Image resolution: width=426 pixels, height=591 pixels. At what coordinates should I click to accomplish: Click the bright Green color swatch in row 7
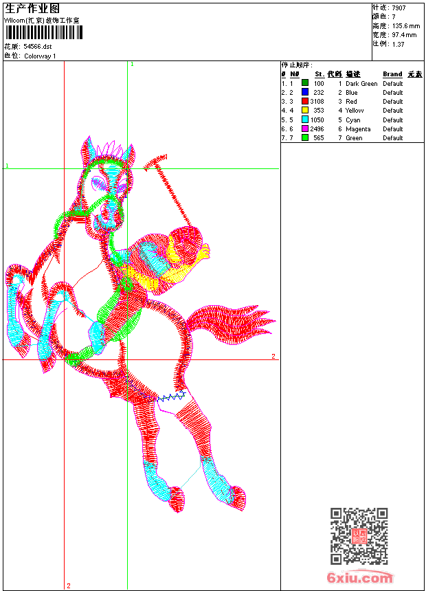click(305, 137)
